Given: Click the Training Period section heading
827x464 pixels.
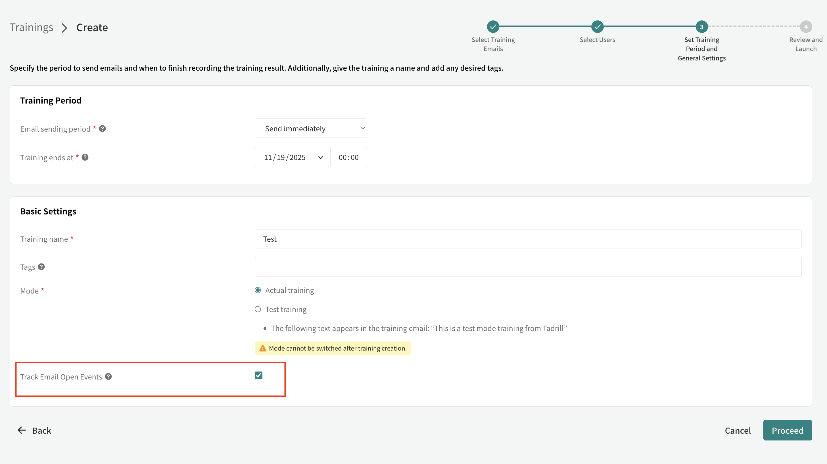Looking at the screenshot, I should [51, 100].
